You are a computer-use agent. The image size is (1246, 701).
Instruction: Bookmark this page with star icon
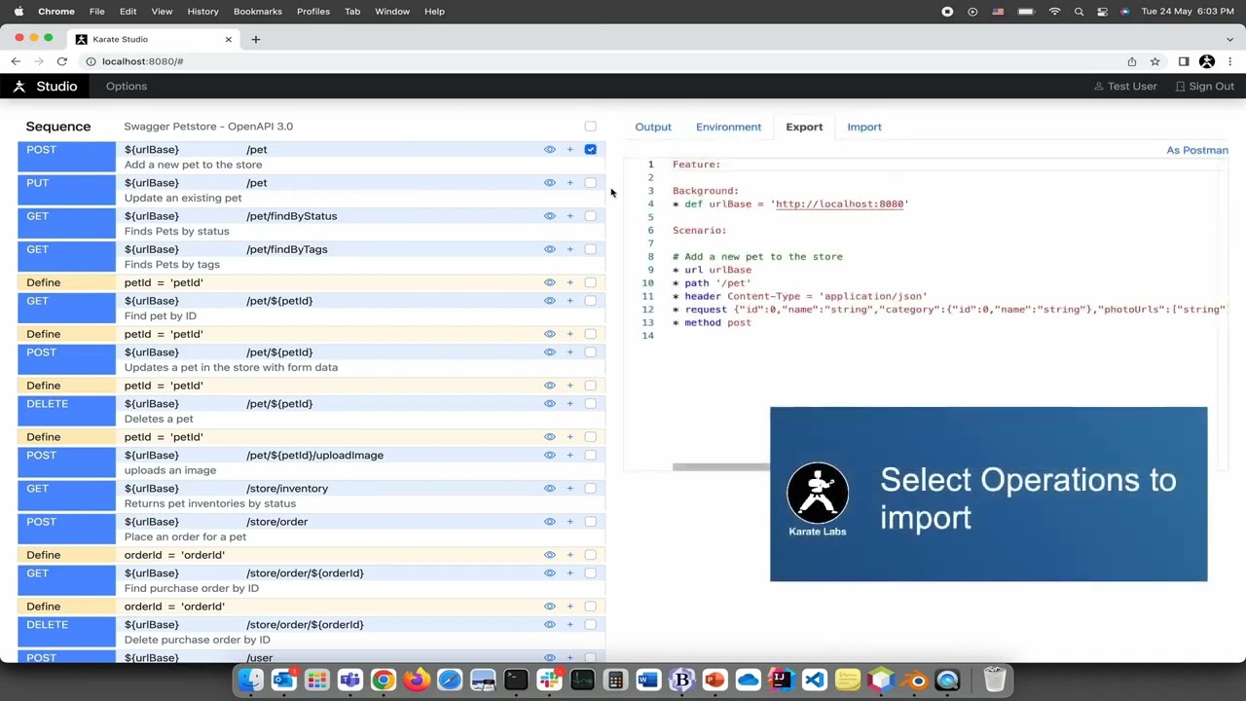click(1154, 61)
